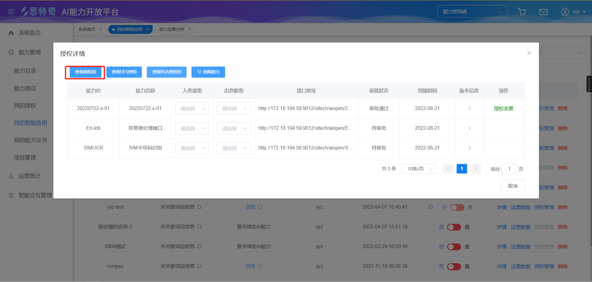Switch to 我的智能应用 tab
This screenshot has height=282, width=592.
tap(129, 29)
